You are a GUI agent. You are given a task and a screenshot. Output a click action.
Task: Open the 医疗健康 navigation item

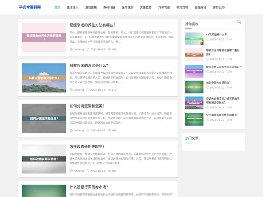click(x=127, y=7)
